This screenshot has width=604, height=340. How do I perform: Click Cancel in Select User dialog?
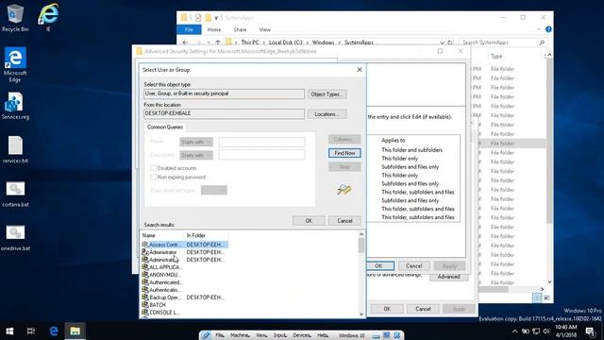pyautogui.click(x=344, y=221)
